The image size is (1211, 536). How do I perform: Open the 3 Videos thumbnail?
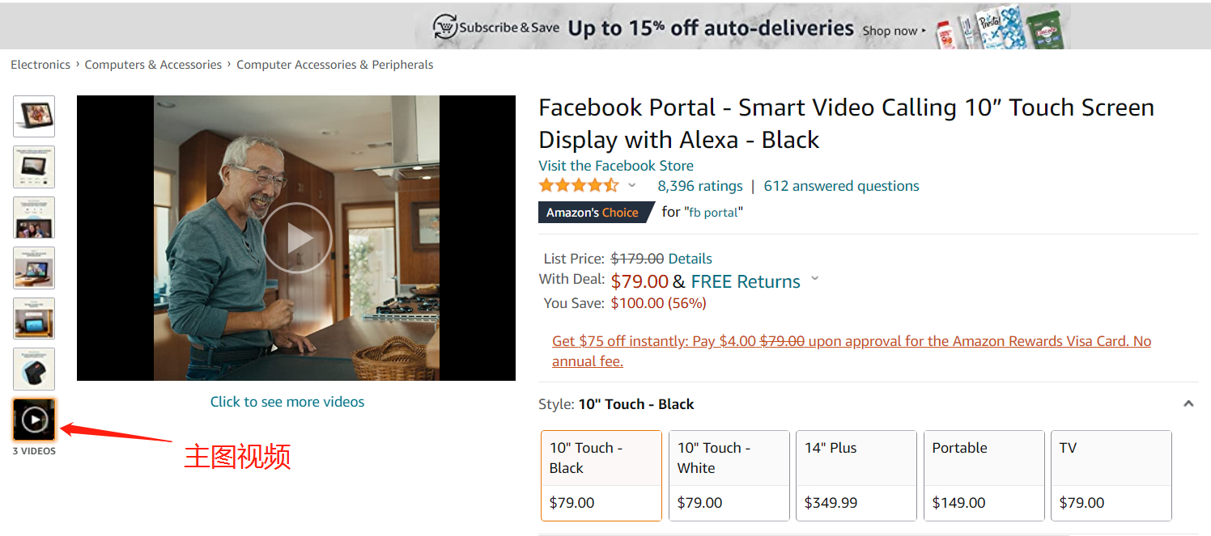(x=34, y=420)
